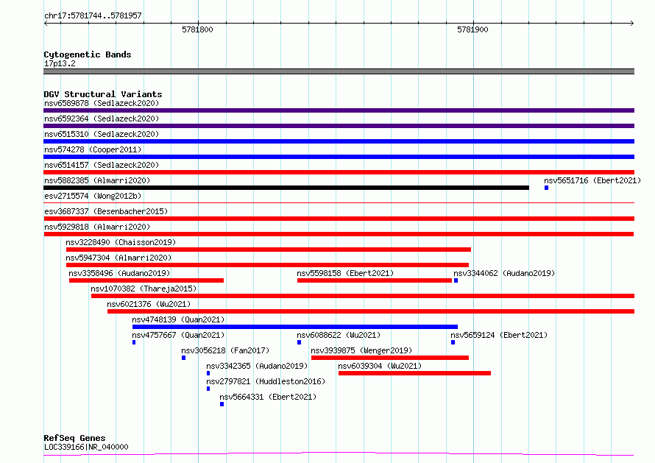Select nsv3939875 (Wenger2019) label
This screenshot has width=655, height=463.
(x=361, y=350)
